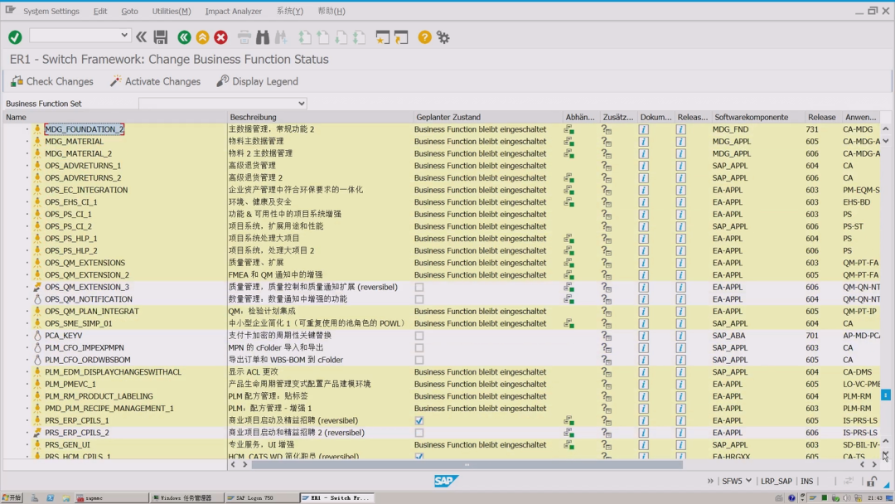
Task: Select the PMD_PLM_RECIPE_MANAGEMENT_1 name cell
Action: point(109,408)
